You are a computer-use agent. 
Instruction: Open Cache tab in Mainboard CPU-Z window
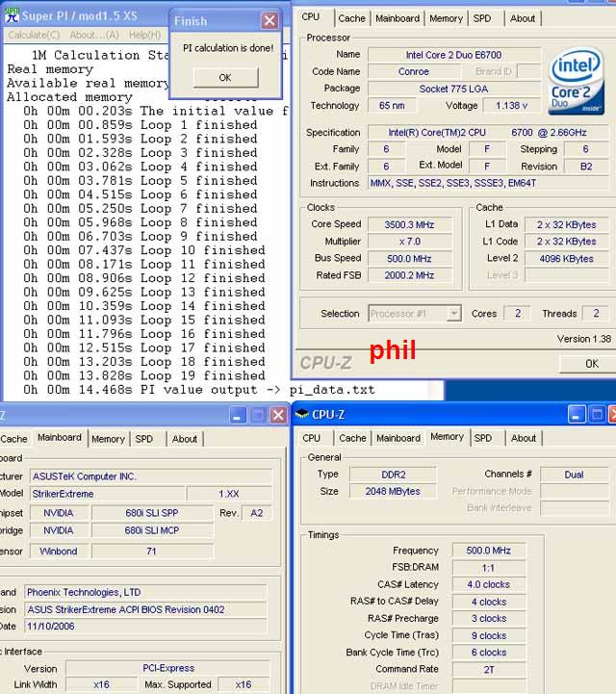click(x=13, y=439)
